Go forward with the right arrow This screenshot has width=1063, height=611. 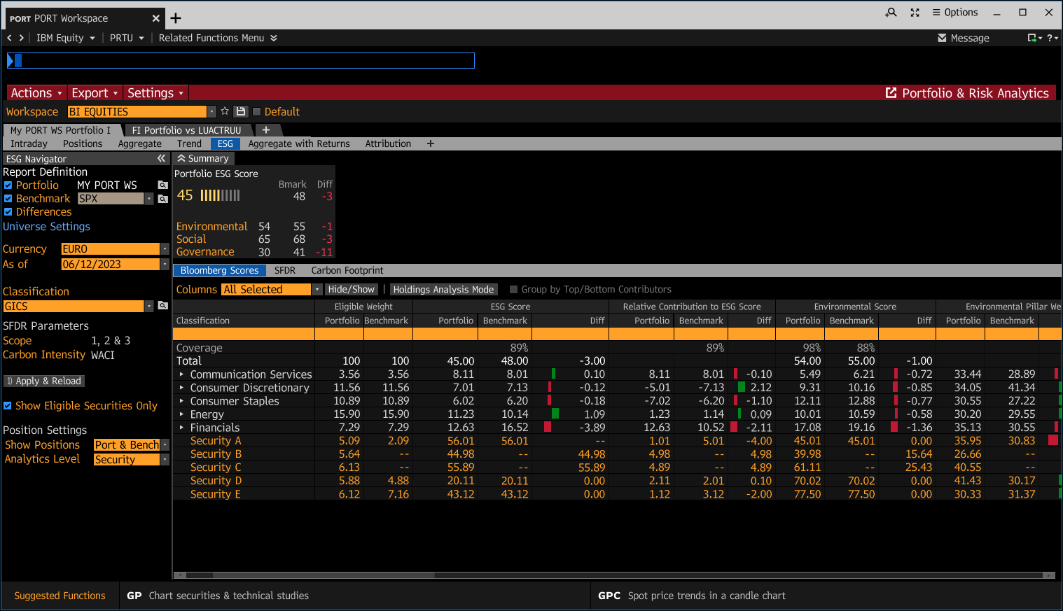pyautogui.click(x=22, y=38)
